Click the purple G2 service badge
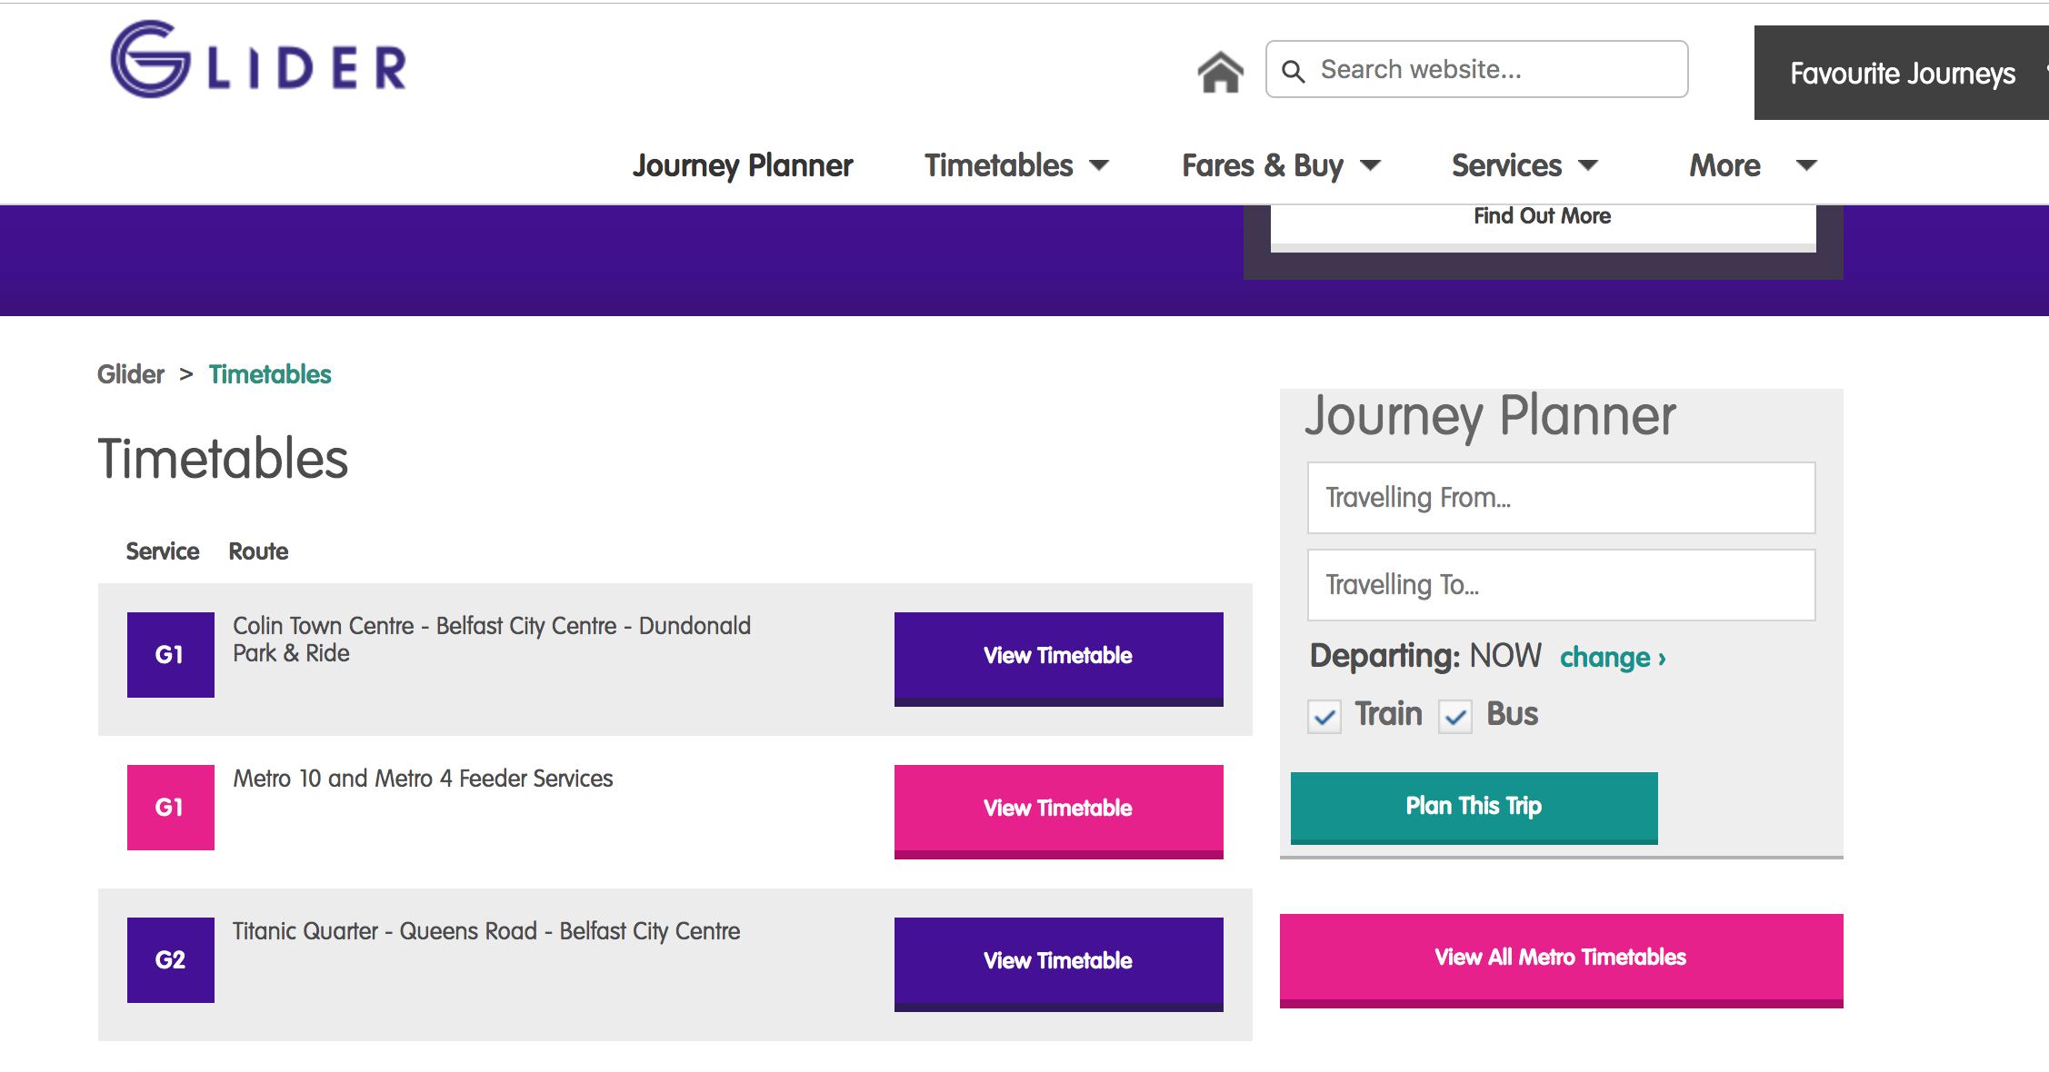This screenshot has width=2049, height=1072. [x=170, y=960]
